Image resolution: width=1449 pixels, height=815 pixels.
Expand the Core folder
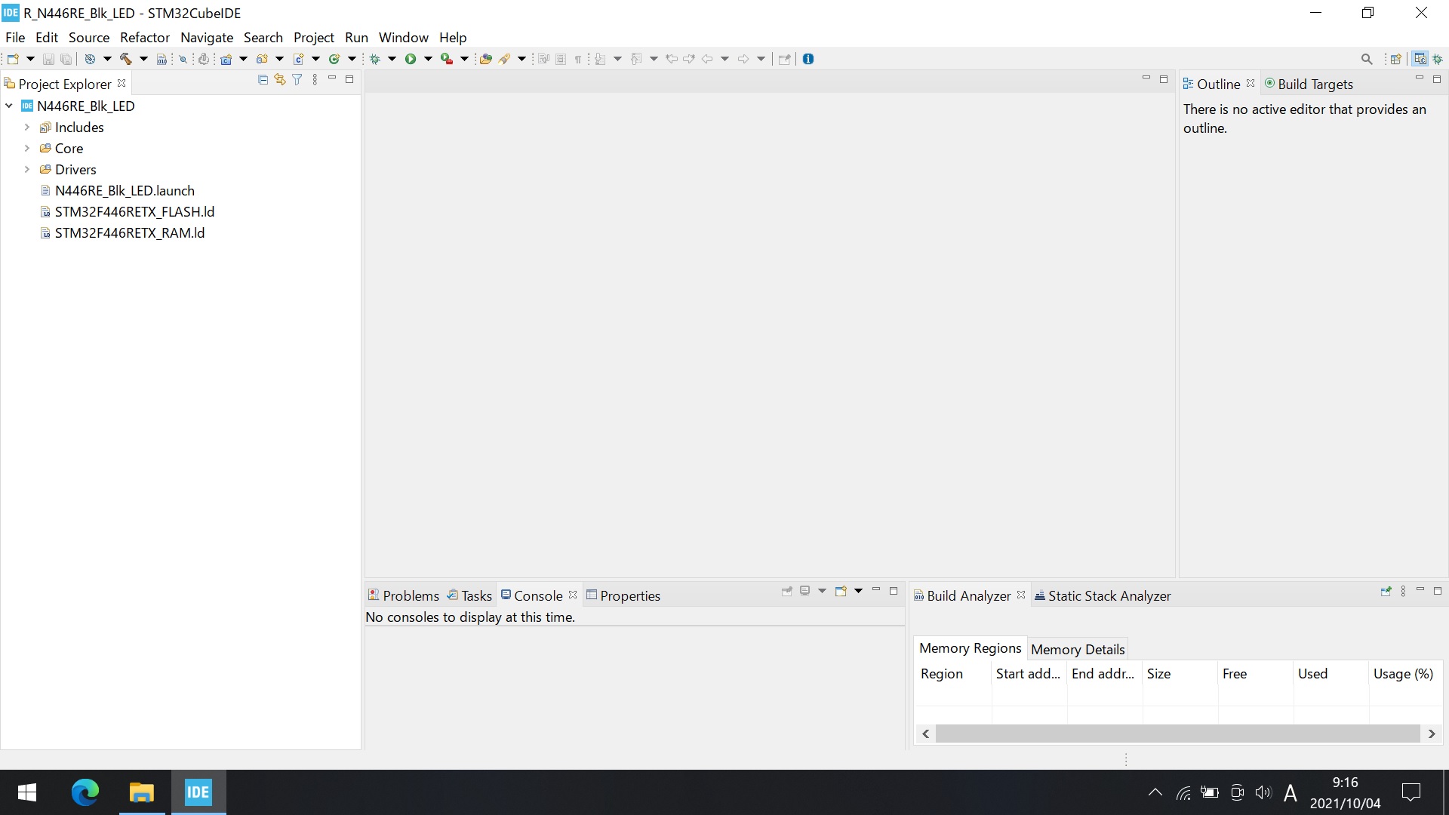click(27, 149)
